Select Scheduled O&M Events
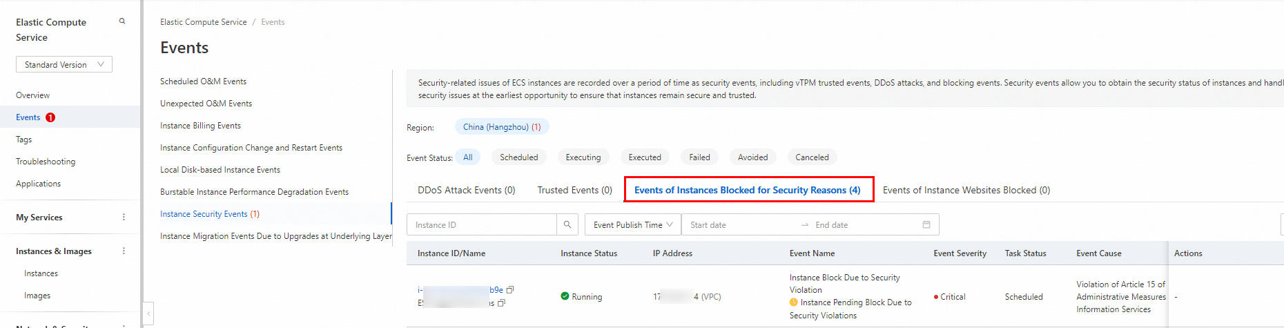Image resolution: width=1284 pixels, height=328 pixels. [204, 81]
